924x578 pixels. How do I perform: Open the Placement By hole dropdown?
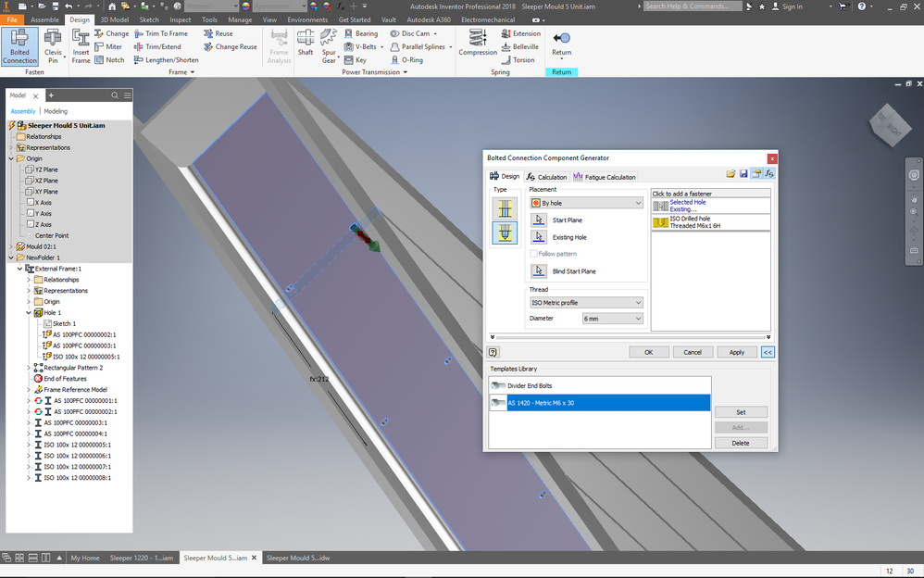pyautogui.click(x=586, y=203)
